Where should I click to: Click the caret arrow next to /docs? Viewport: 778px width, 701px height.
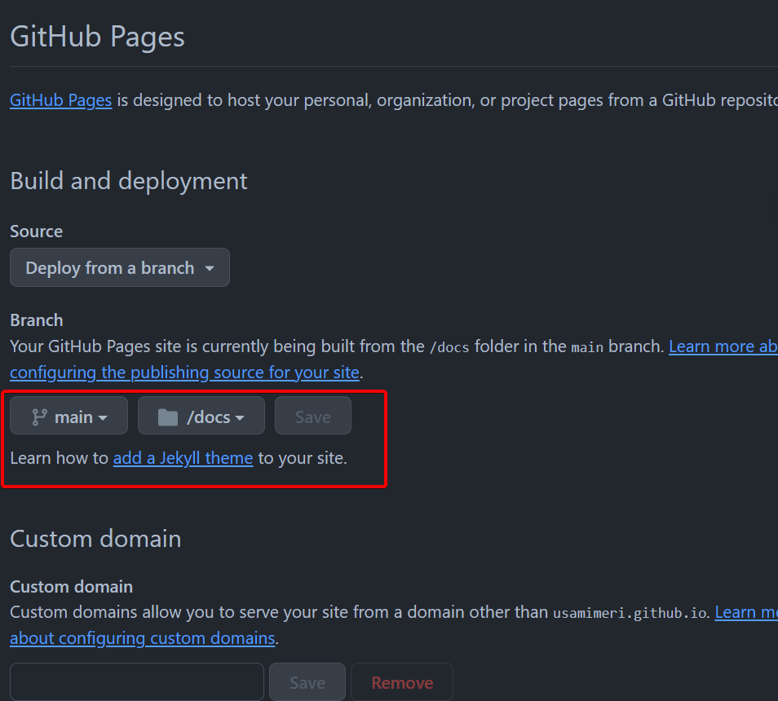[240, 418]
